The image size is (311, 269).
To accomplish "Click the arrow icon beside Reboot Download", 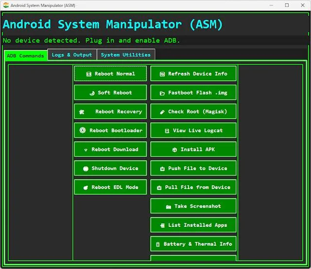I will point(86,150).
